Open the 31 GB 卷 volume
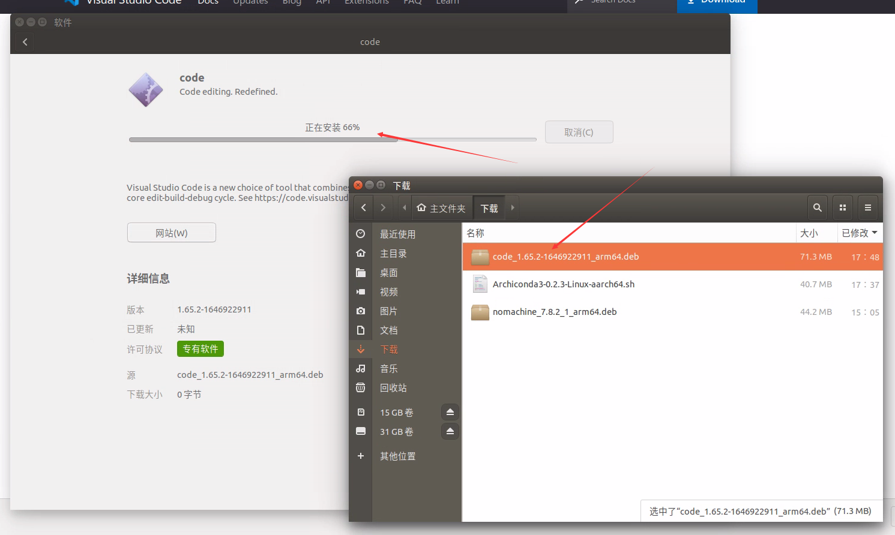The image size is (895, 535). tap(396, 431)
